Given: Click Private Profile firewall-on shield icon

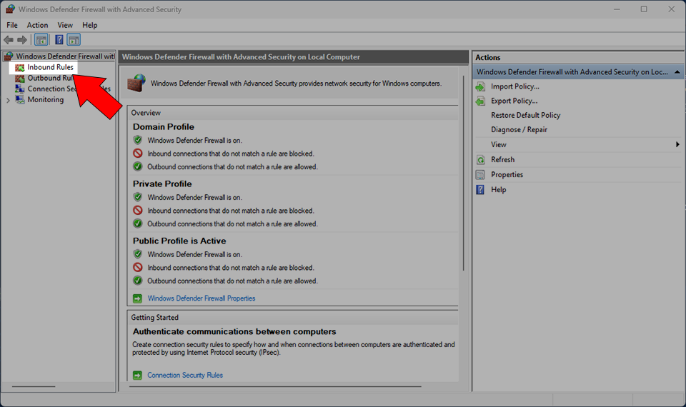Looking at the screenshot, I should [x=138, y=197].
